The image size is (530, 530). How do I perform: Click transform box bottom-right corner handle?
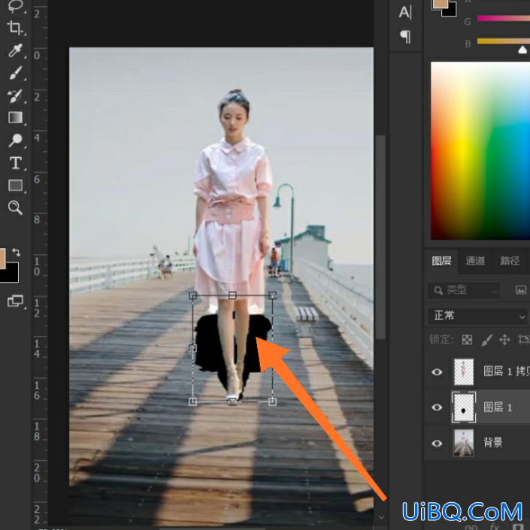point(272,401)
